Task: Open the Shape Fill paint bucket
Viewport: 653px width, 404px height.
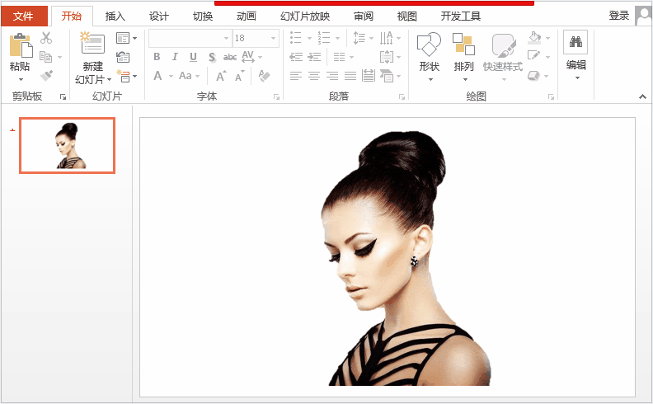Action: [534, 38]
